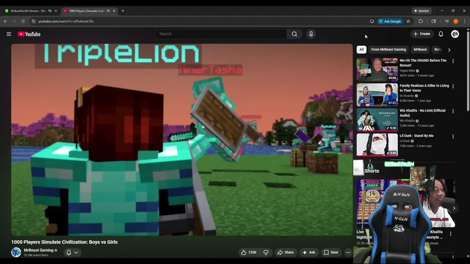The height and width of the screenshot is (264, 470).
Task: Click the search magnifier button
Action: coord(294,34)
